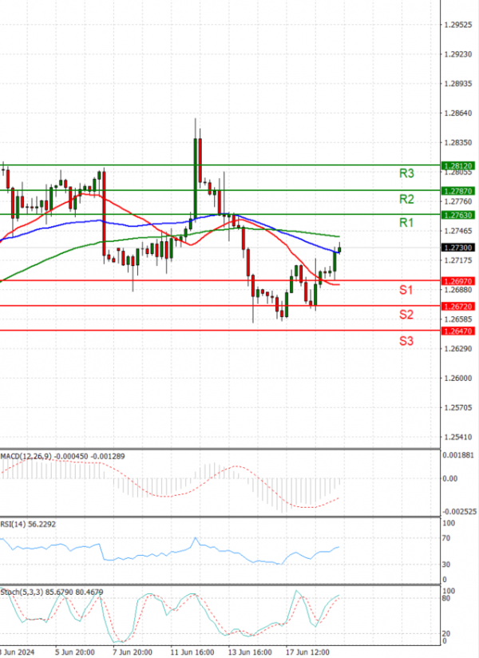This screenshot has height=658, width=479.
Task: Click the 11 Jun 16:00 time label
Action: point(192,652)
